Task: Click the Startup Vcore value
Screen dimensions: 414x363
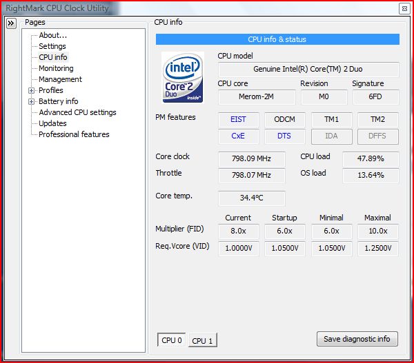Action: pyautogui.click(x=284, y=249)
